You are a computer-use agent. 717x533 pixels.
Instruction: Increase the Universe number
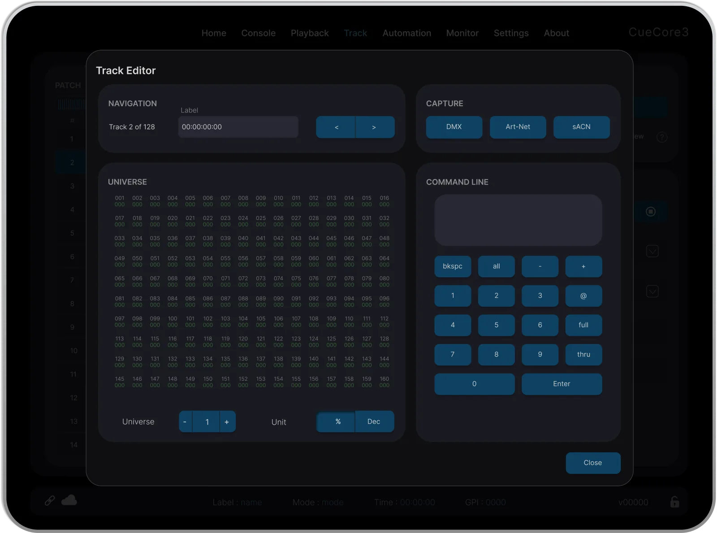(x=227, y=421)
